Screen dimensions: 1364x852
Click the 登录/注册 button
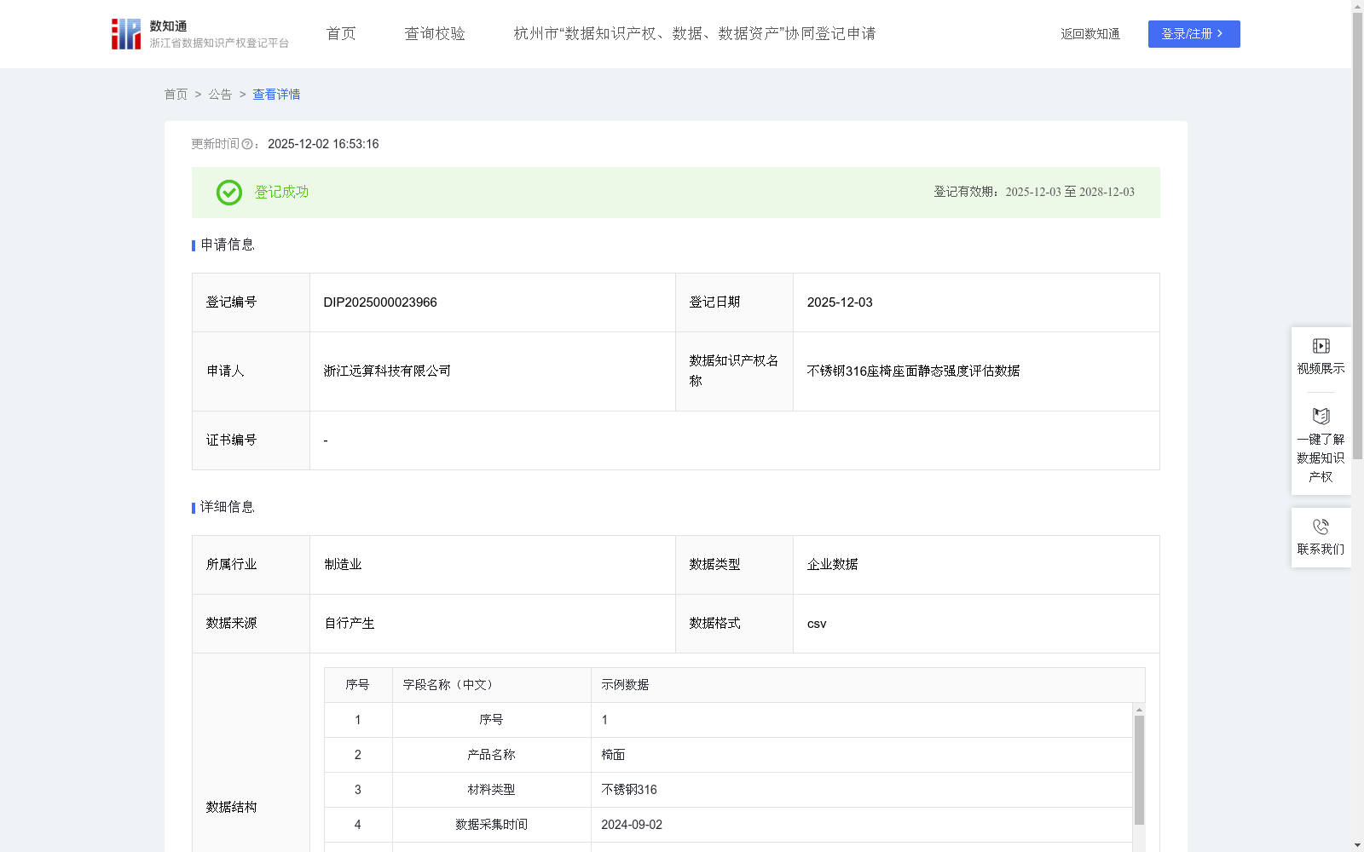tap(1193, 34)
